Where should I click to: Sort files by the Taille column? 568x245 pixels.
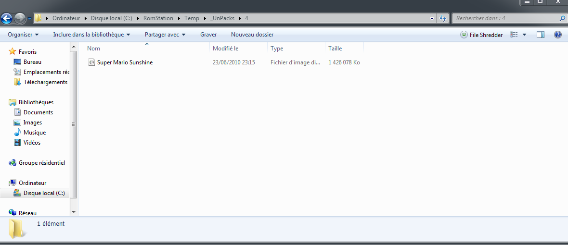coord(335,49)
